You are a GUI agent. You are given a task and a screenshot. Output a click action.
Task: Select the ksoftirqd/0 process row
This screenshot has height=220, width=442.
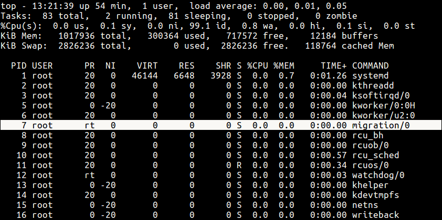pyautogui.click(x=221, y=95)
